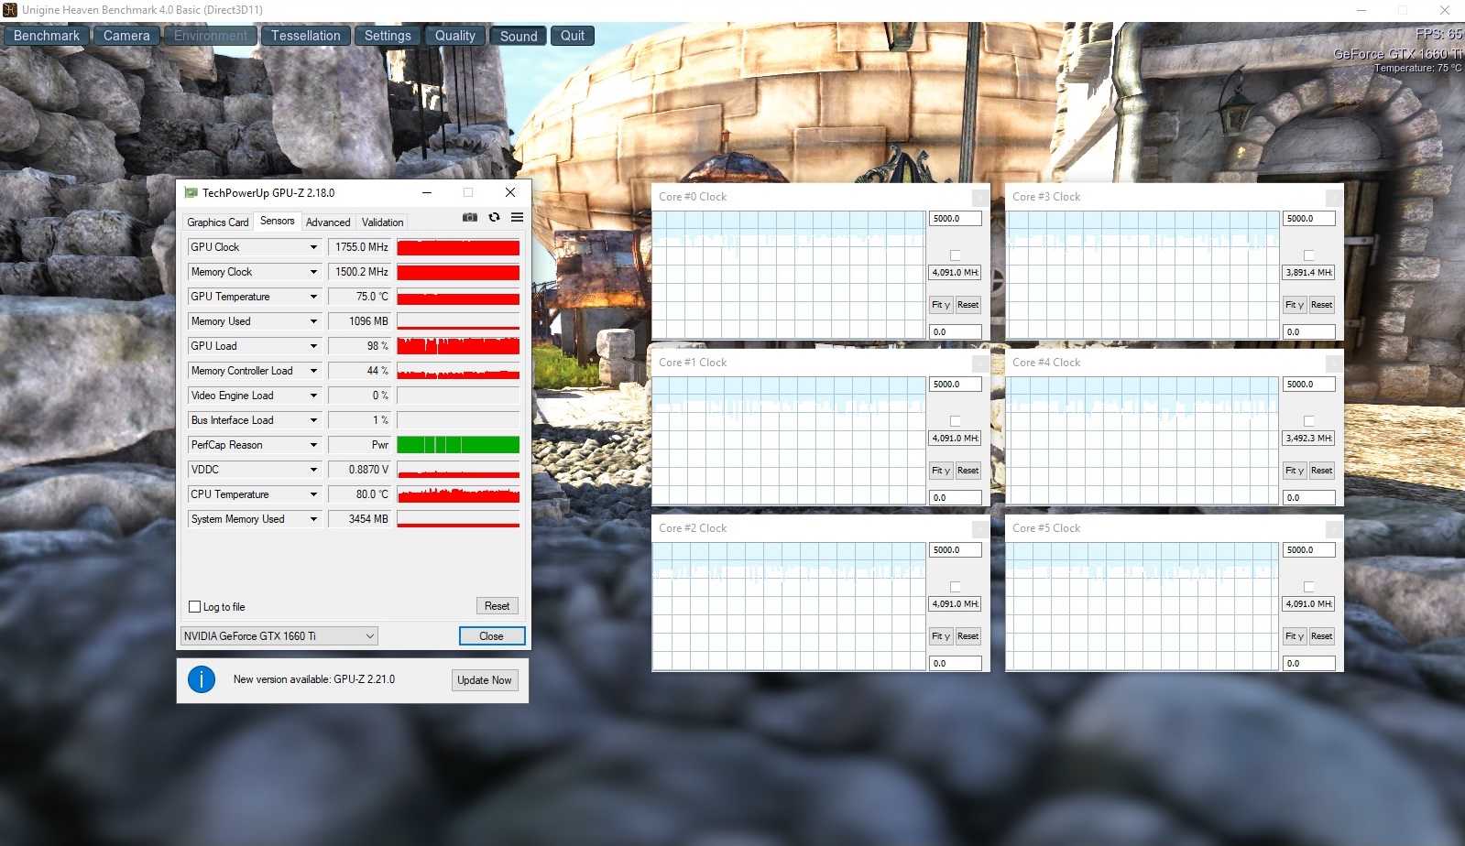Close the Core #3 Clock graph panel

coord(1333,197)
